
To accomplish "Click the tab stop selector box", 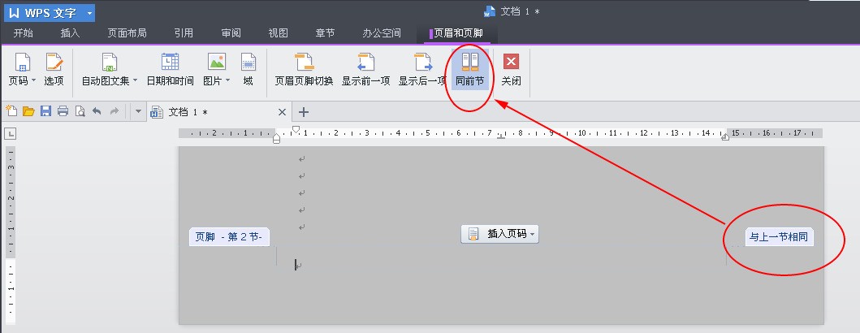I will [9, 133].
